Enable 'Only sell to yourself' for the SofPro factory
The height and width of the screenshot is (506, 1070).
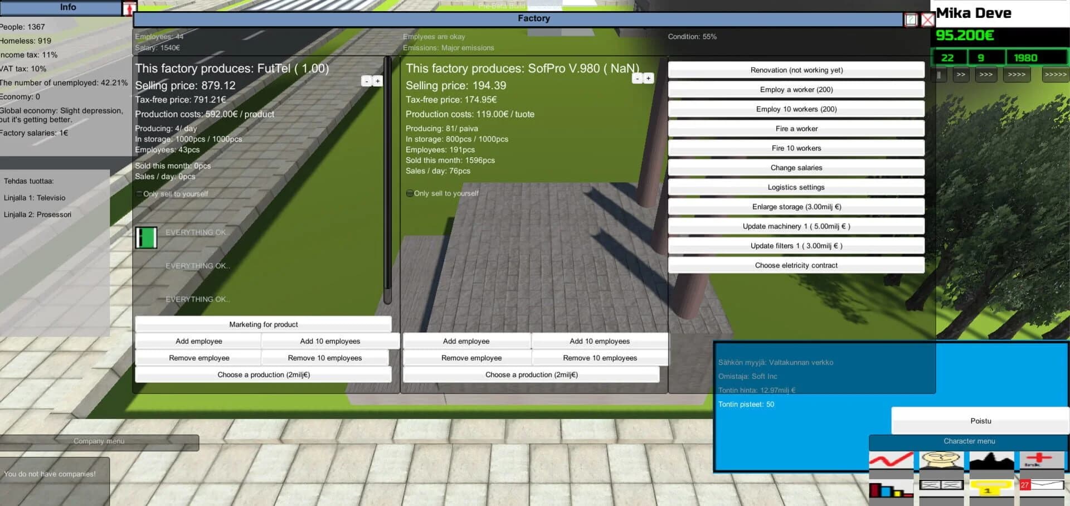410,193
